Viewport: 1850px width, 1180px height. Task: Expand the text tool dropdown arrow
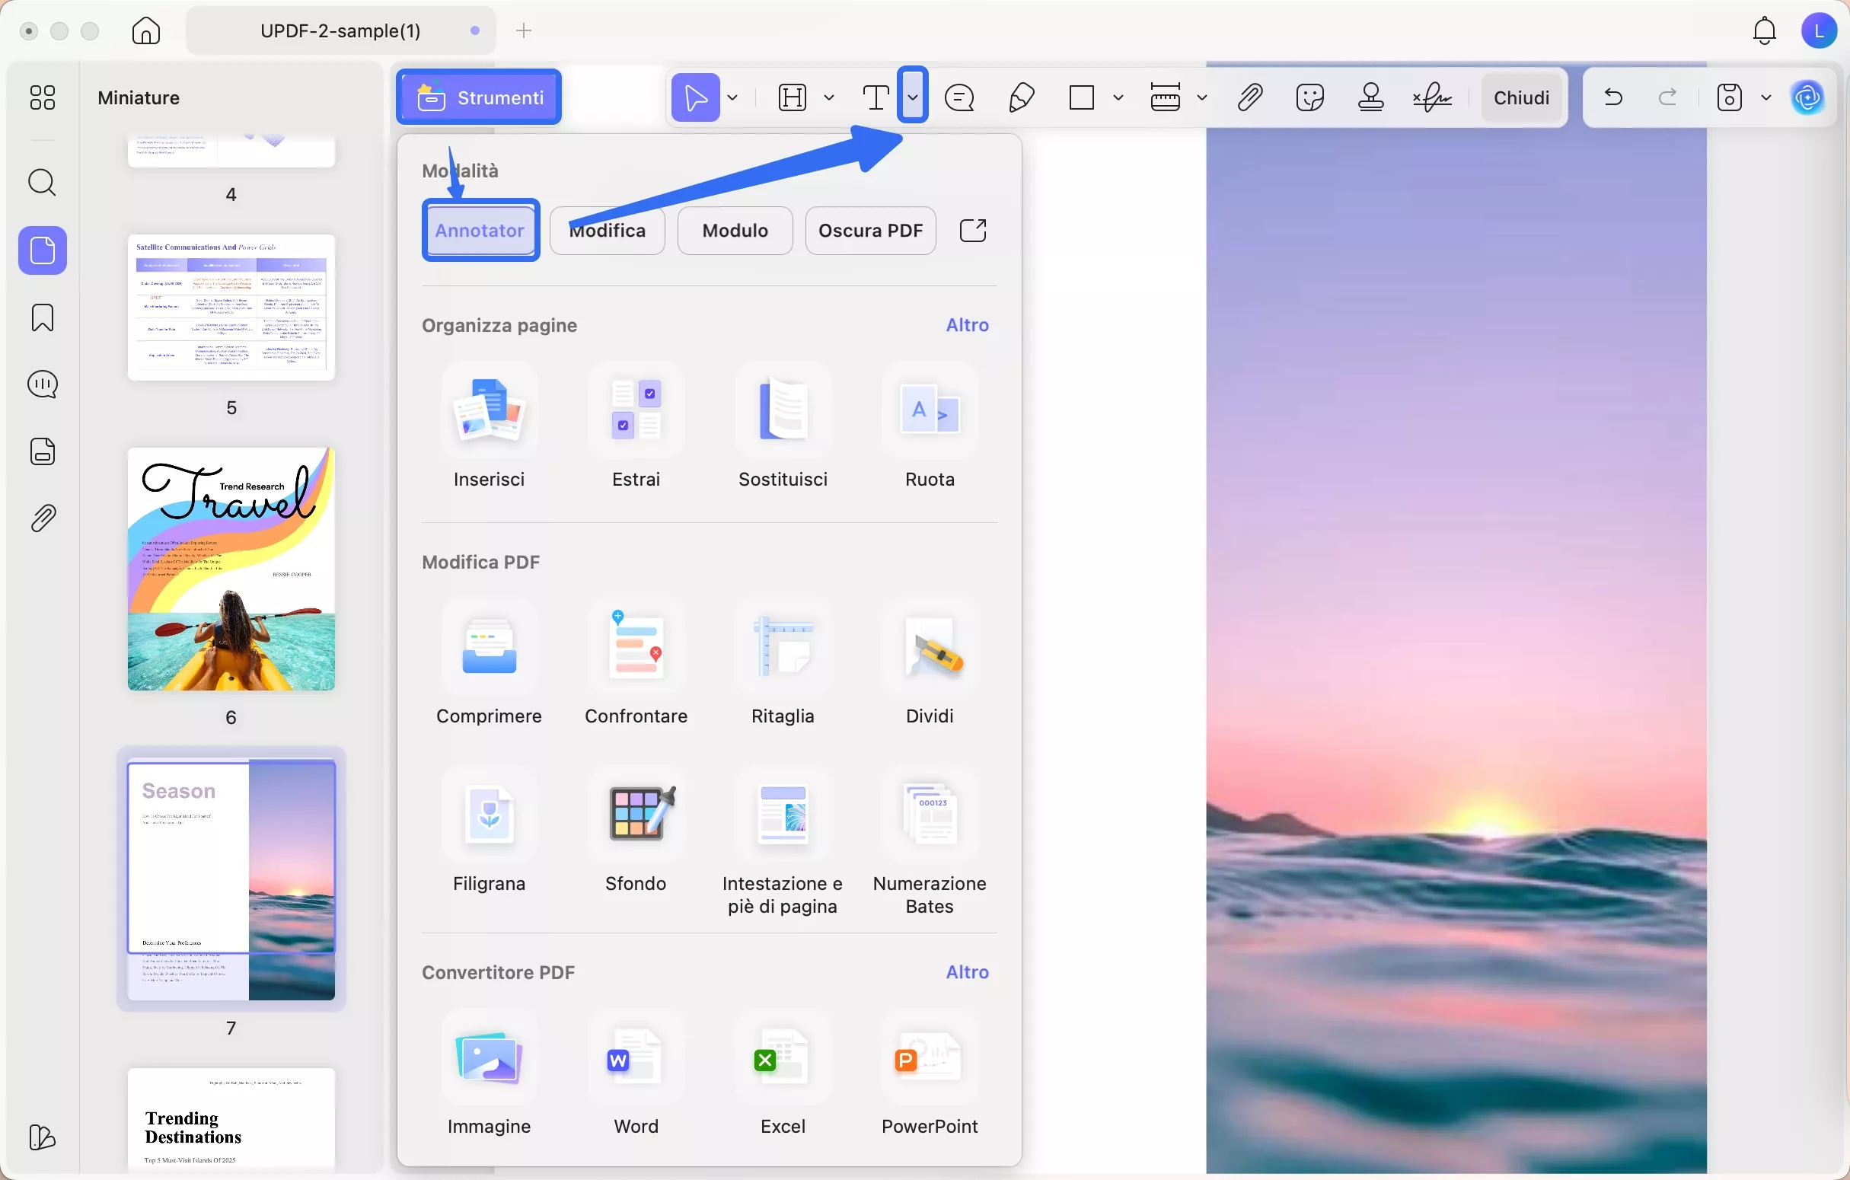[912, 96]
